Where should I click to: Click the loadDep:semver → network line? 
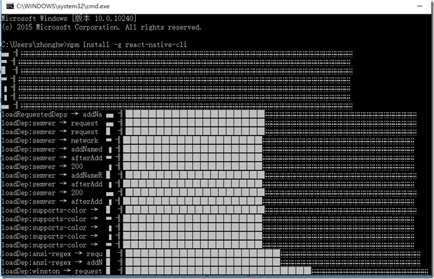pos(50,141)
